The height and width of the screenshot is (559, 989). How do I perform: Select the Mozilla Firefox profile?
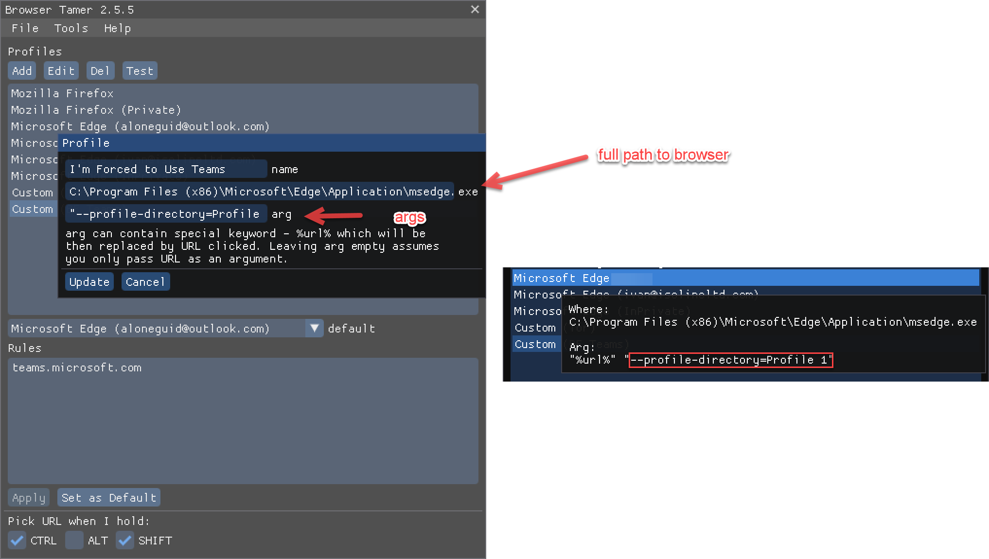click(x=243, y=93)
